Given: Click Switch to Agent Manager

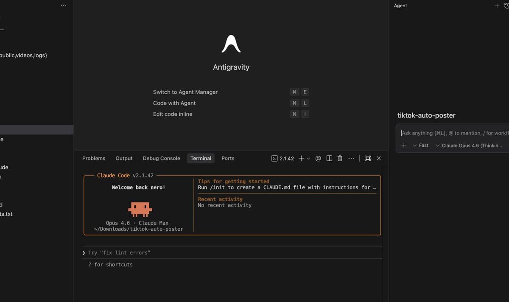Looking at the screenshot, I should pos(185,92).
